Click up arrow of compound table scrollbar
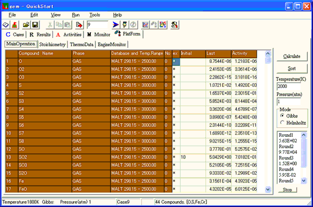 268,54
